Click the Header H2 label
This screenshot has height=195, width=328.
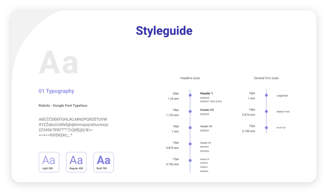tap(207, 110)
